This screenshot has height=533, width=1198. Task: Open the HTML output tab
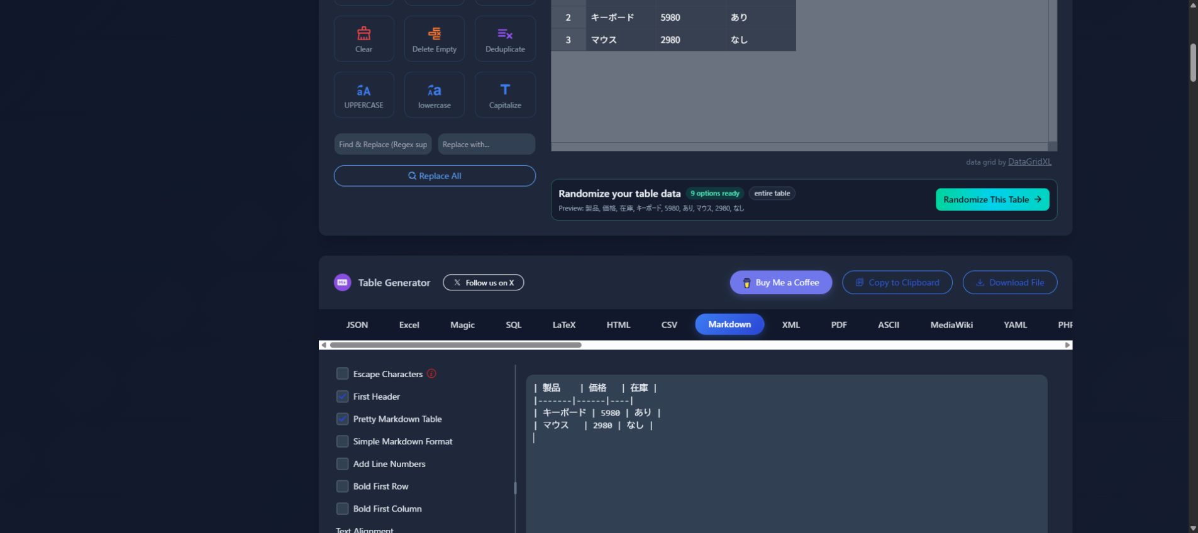tap(618, 325)
